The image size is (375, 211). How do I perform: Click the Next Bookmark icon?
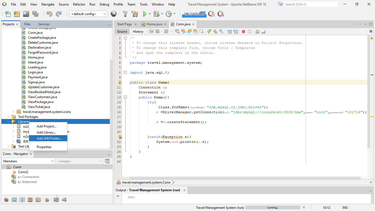click(x=216, y=32)
